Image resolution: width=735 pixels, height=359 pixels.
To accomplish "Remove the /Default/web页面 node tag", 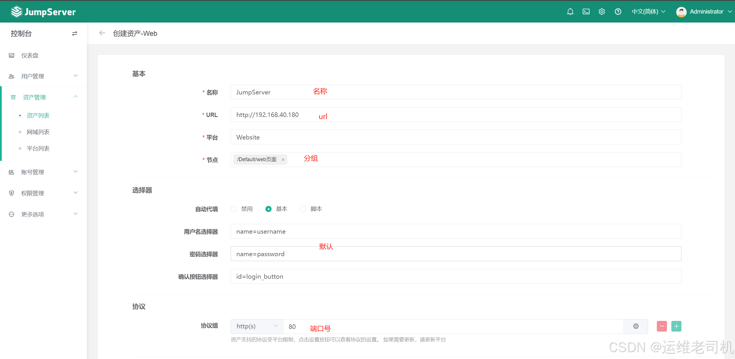I will coord(283,159).
